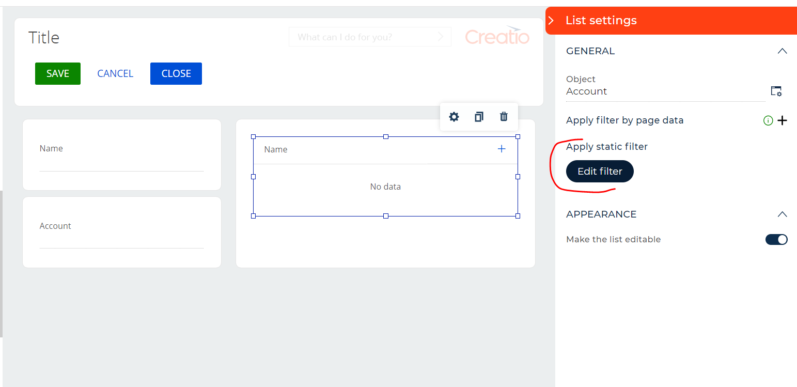Click the Edit filter button

(600, 172)
